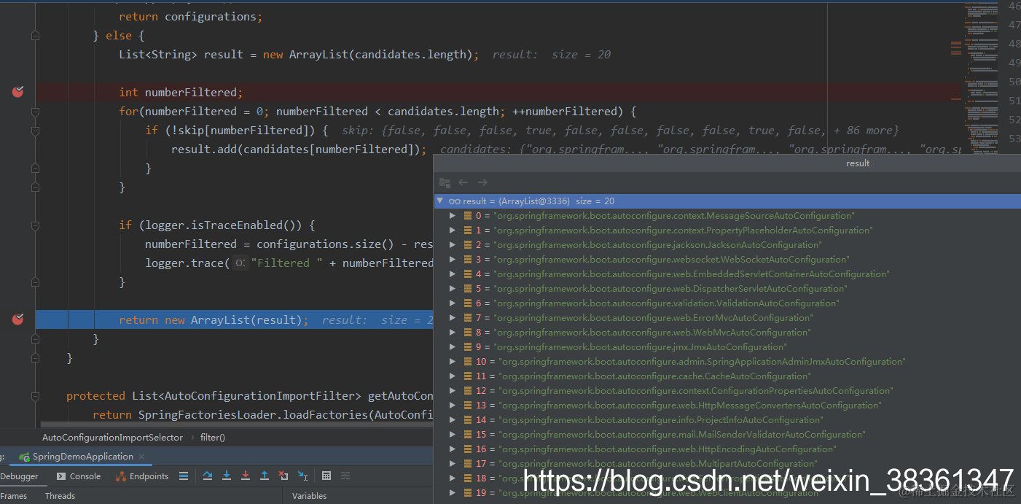Screen dimensions: 1021x504
Task: Click filter() in the breadcrumb
Action: pyautogui.click(x=212, y=438)
